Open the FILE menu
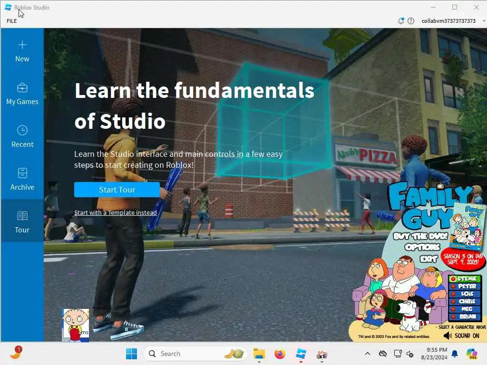Viewport: 487px width, 365px height. [x=12, y=21]
